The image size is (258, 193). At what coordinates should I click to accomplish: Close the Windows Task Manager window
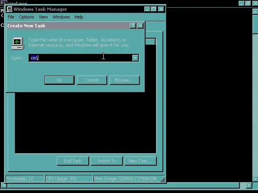[161, 9]
